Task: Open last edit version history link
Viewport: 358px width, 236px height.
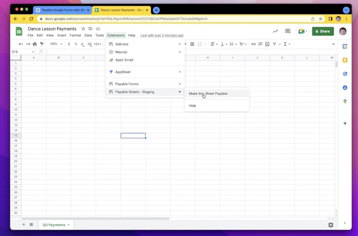Action: tap(162, 35)
